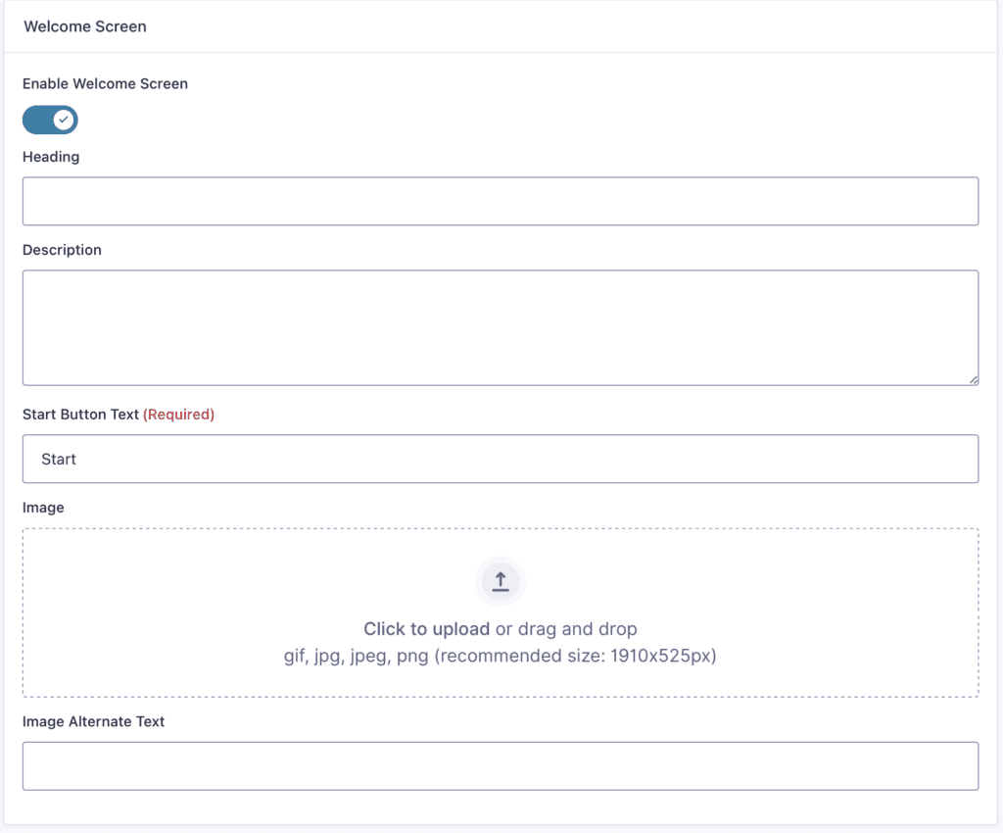The height and width of the screenshot is (833, 1003).
Task: Click the Heading input field
Action: tap(501, 201)
